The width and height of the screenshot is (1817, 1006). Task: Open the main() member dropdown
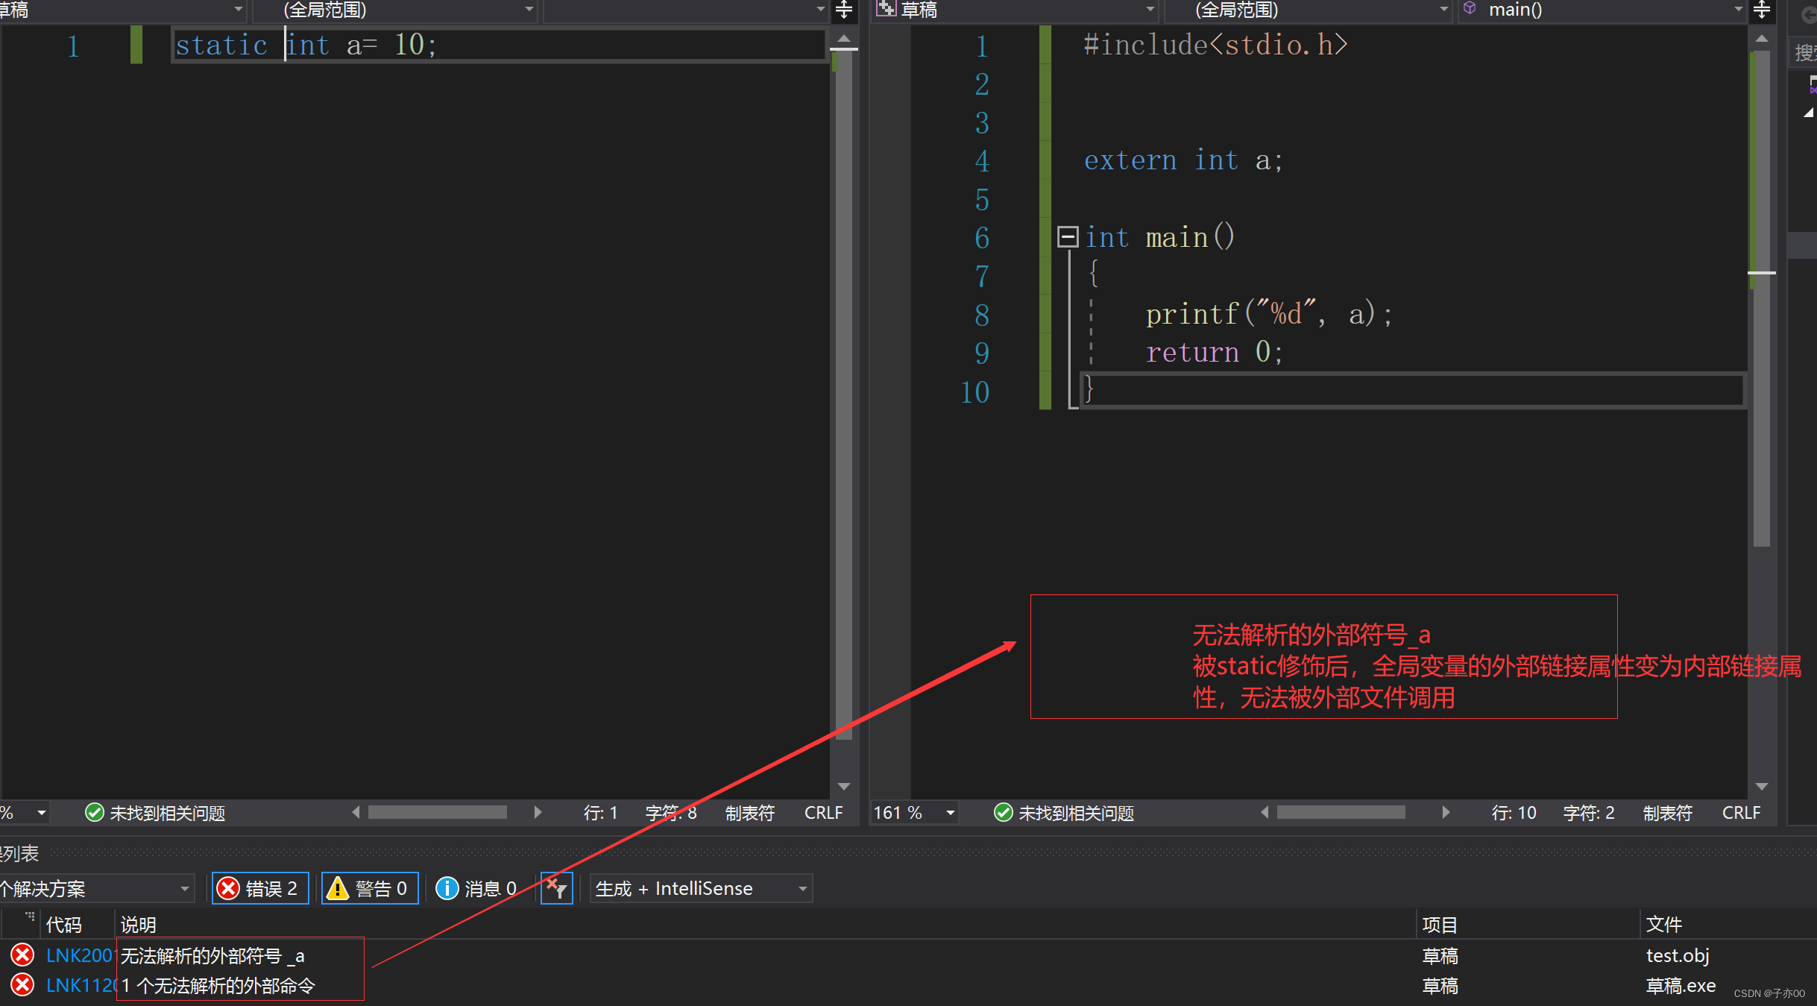(1737, 10)
